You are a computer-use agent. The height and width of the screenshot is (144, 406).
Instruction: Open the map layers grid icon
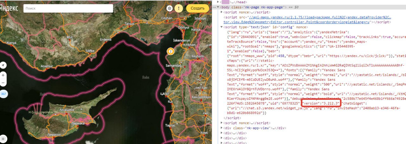[3, 139]
